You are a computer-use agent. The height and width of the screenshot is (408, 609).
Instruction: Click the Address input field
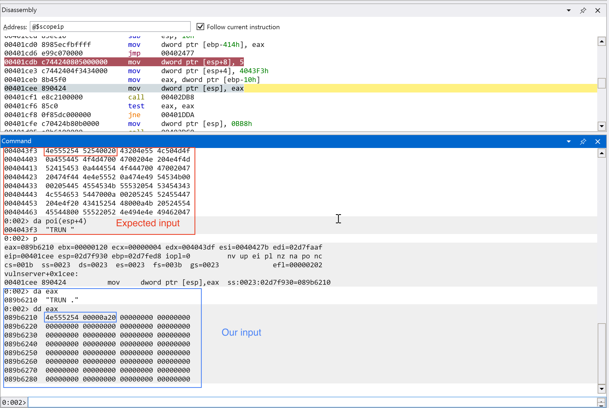pyautogui.click(x=110, y=27)
